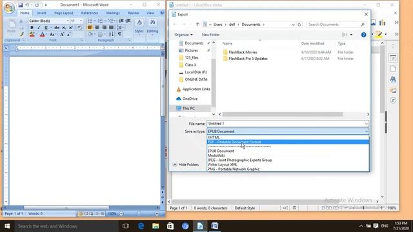The image size is (413, 232).
Task: Show paragraph marks in Word
Action: coord(119,34)
